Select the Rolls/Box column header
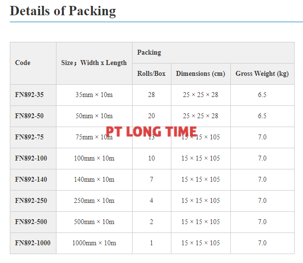303x263 pixels. [x=151, y=73]
